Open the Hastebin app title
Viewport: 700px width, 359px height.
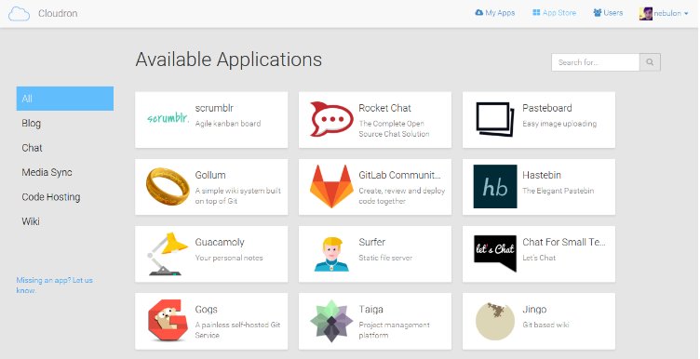click(x=542, y=175)
